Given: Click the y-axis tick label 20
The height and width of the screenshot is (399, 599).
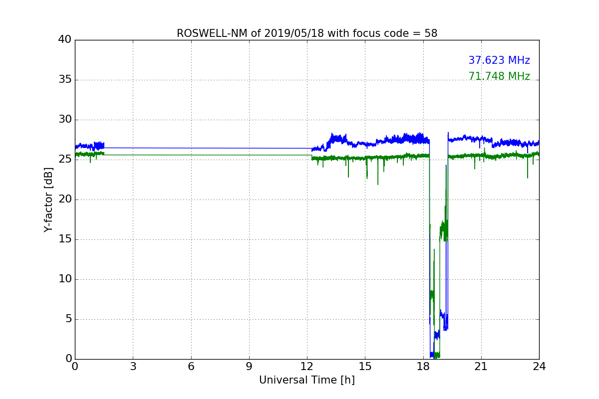Looking at the screenshot, I should (x=65, y=199).
